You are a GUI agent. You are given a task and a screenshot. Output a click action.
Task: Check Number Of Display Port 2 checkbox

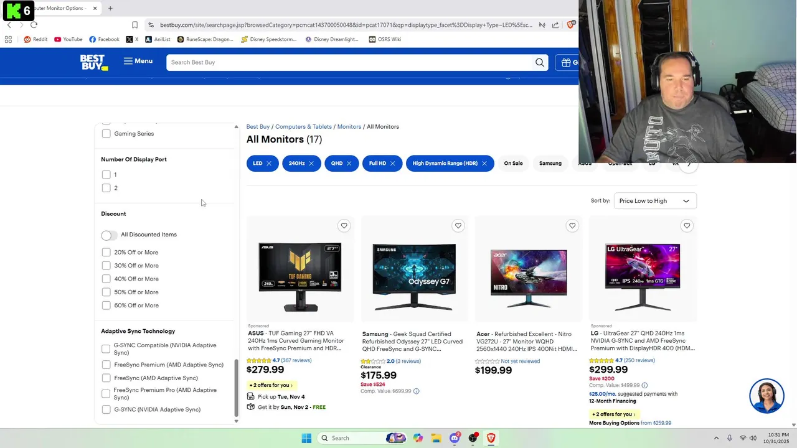click(x=106, y=188)
